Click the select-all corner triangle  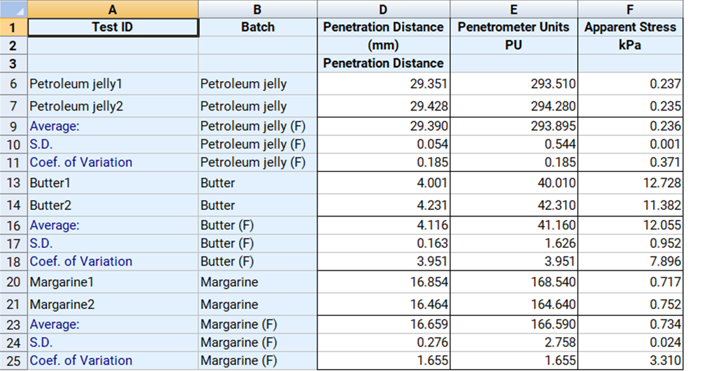coord(14,9)
